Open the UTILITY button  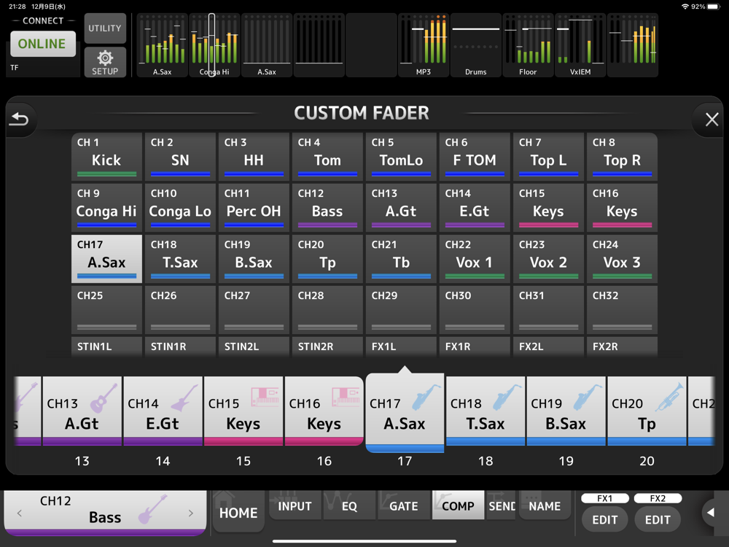(x=105, y=28)
